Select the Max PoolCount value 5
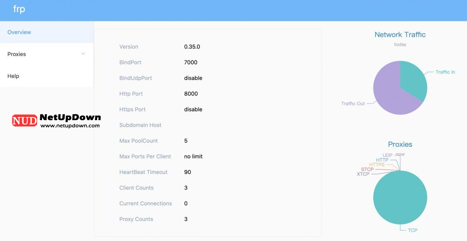 click(x=186, y=141)
